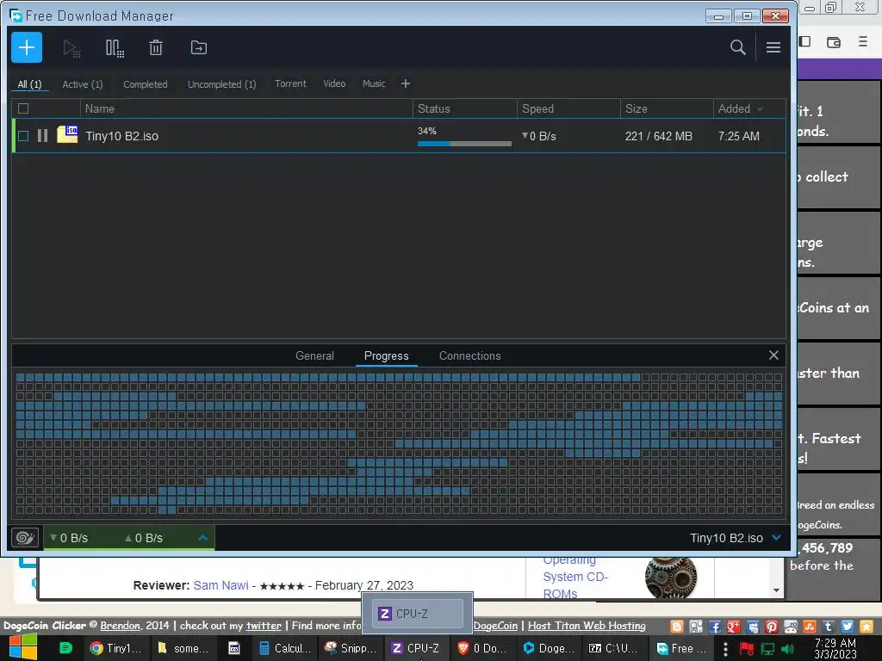
Task: Click the pause all downloads toolbar icon
Action: 115,48
